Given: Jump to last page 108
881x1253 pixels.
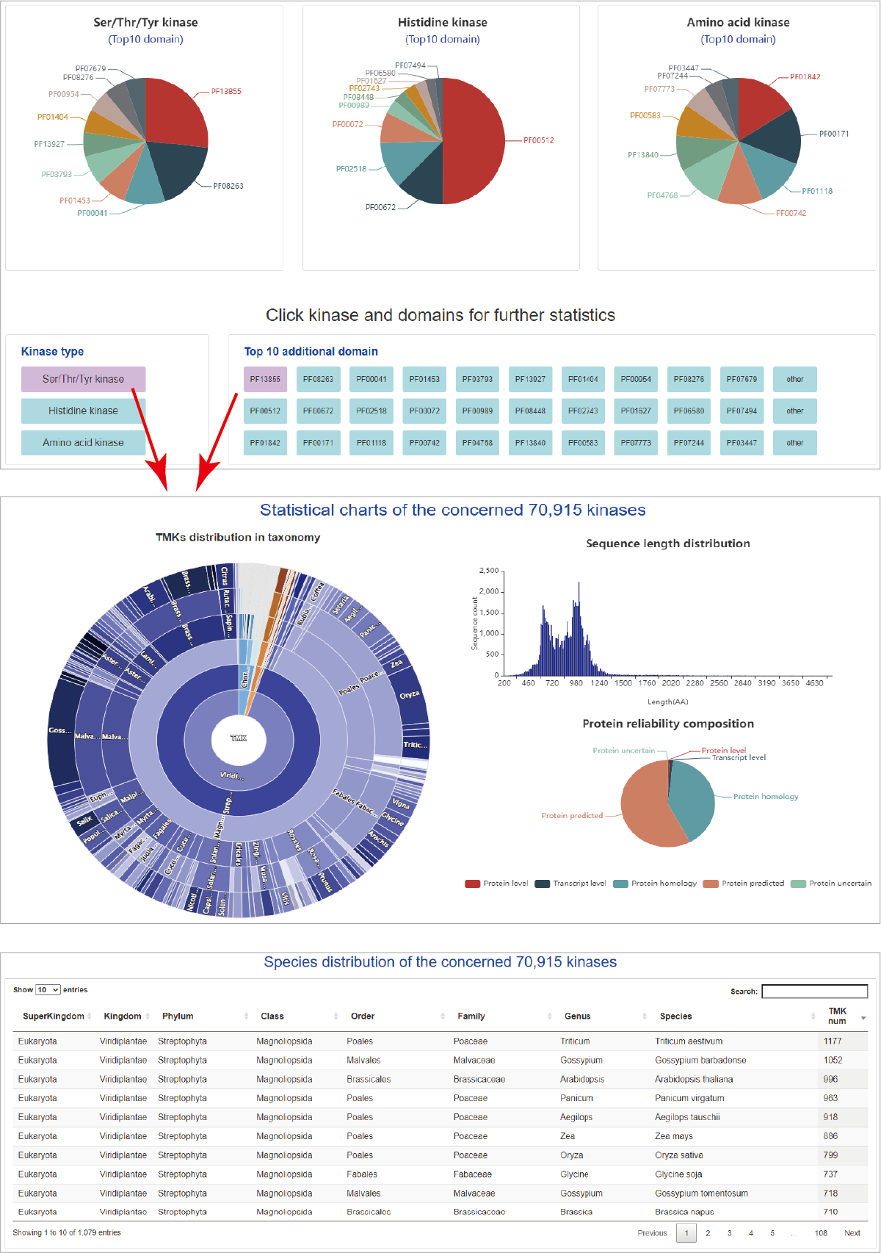Looking at the screenshot, I should [821, 1233].
